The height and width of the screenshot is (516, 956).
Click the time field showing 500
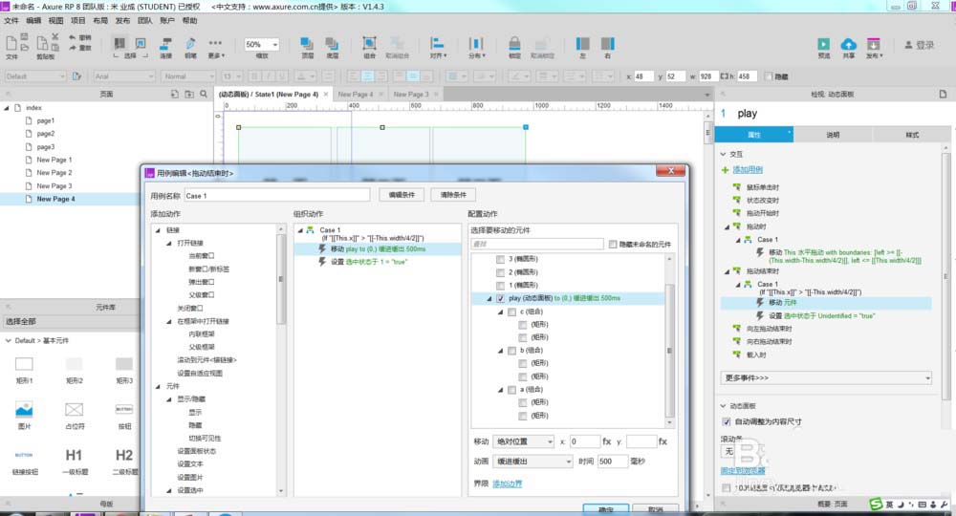click(612, 462)
